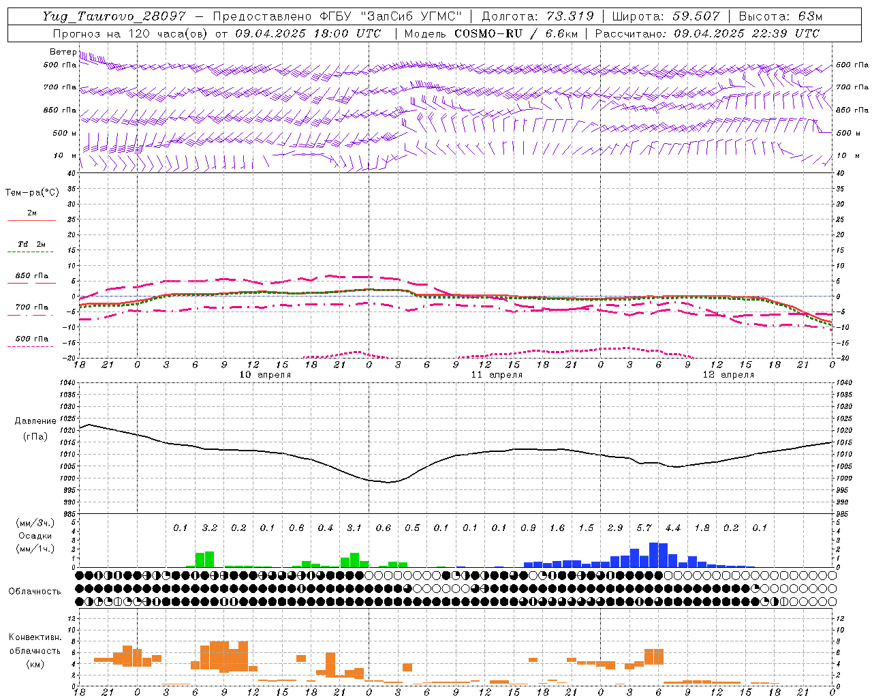Click the 'Давление' pressure panel label
Viewport: 872px width, 698px height.
tap(35, 421)
